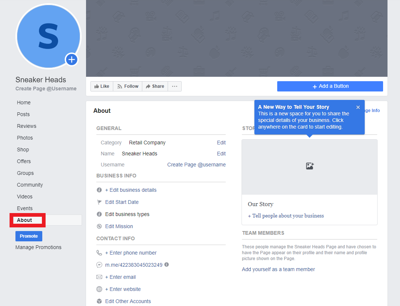Image resolution: width=400 pixels, height=306 pixels.
Task: Open the Home page tab
Action: coord(24,102)
